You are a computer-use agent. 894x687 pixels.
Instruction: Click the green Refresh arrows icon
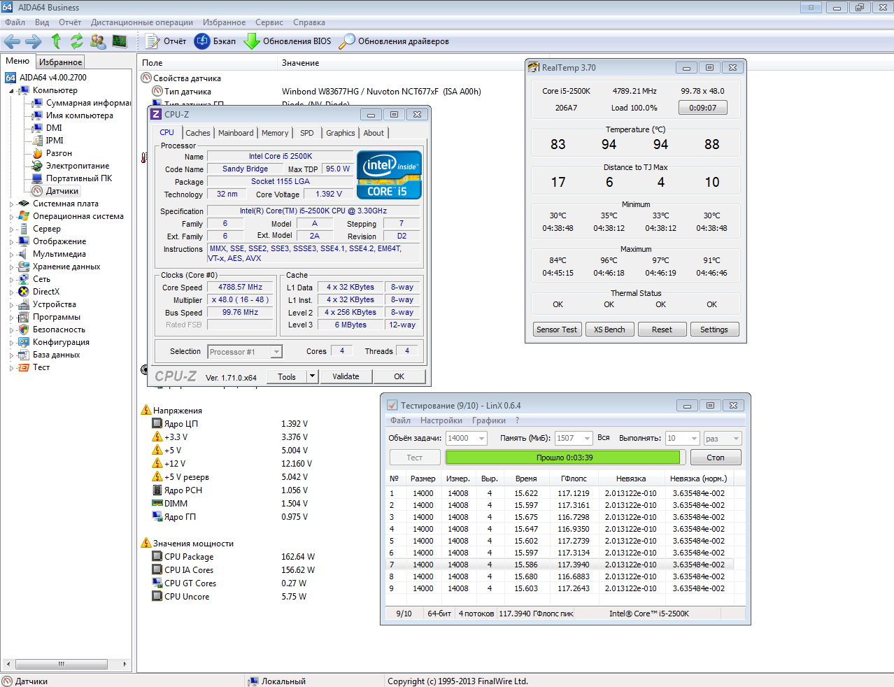point(76,41)
